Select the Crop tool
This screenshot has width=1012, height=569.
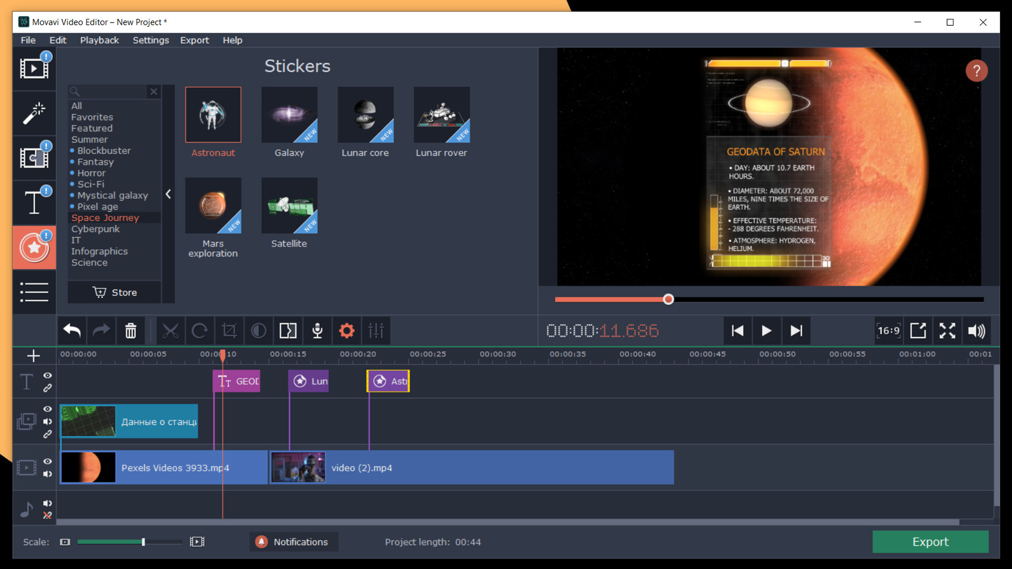[229, 330]
